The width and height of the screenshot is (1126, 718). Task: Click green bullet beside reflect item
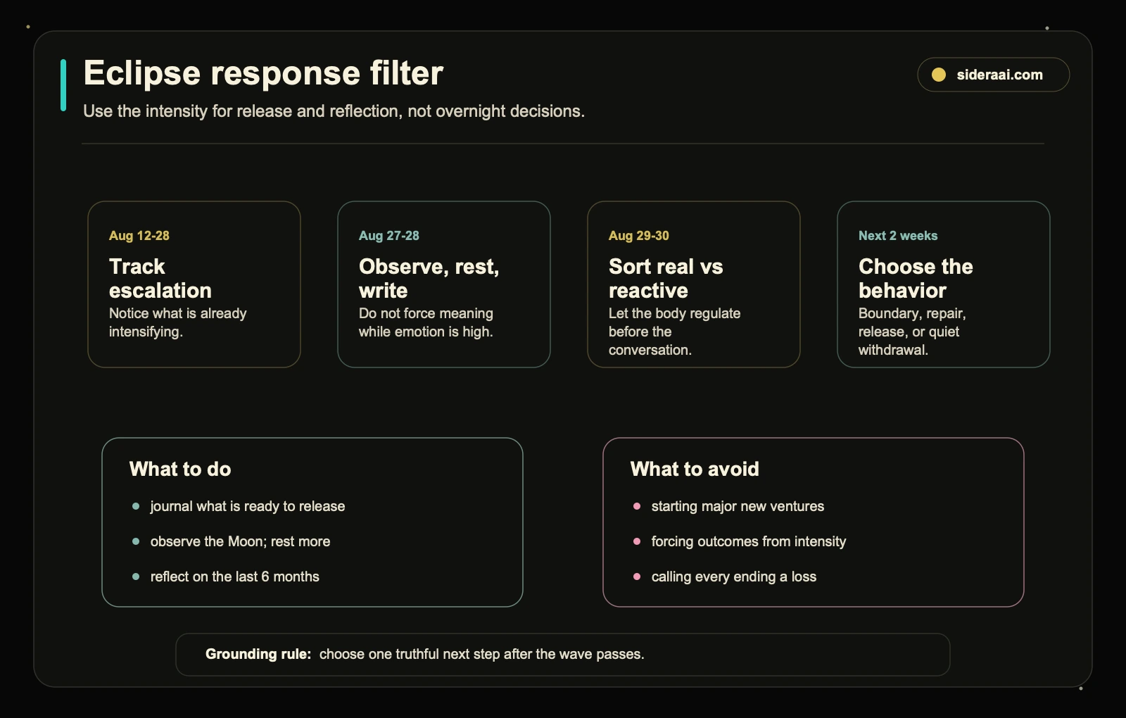tap(136, 577)
